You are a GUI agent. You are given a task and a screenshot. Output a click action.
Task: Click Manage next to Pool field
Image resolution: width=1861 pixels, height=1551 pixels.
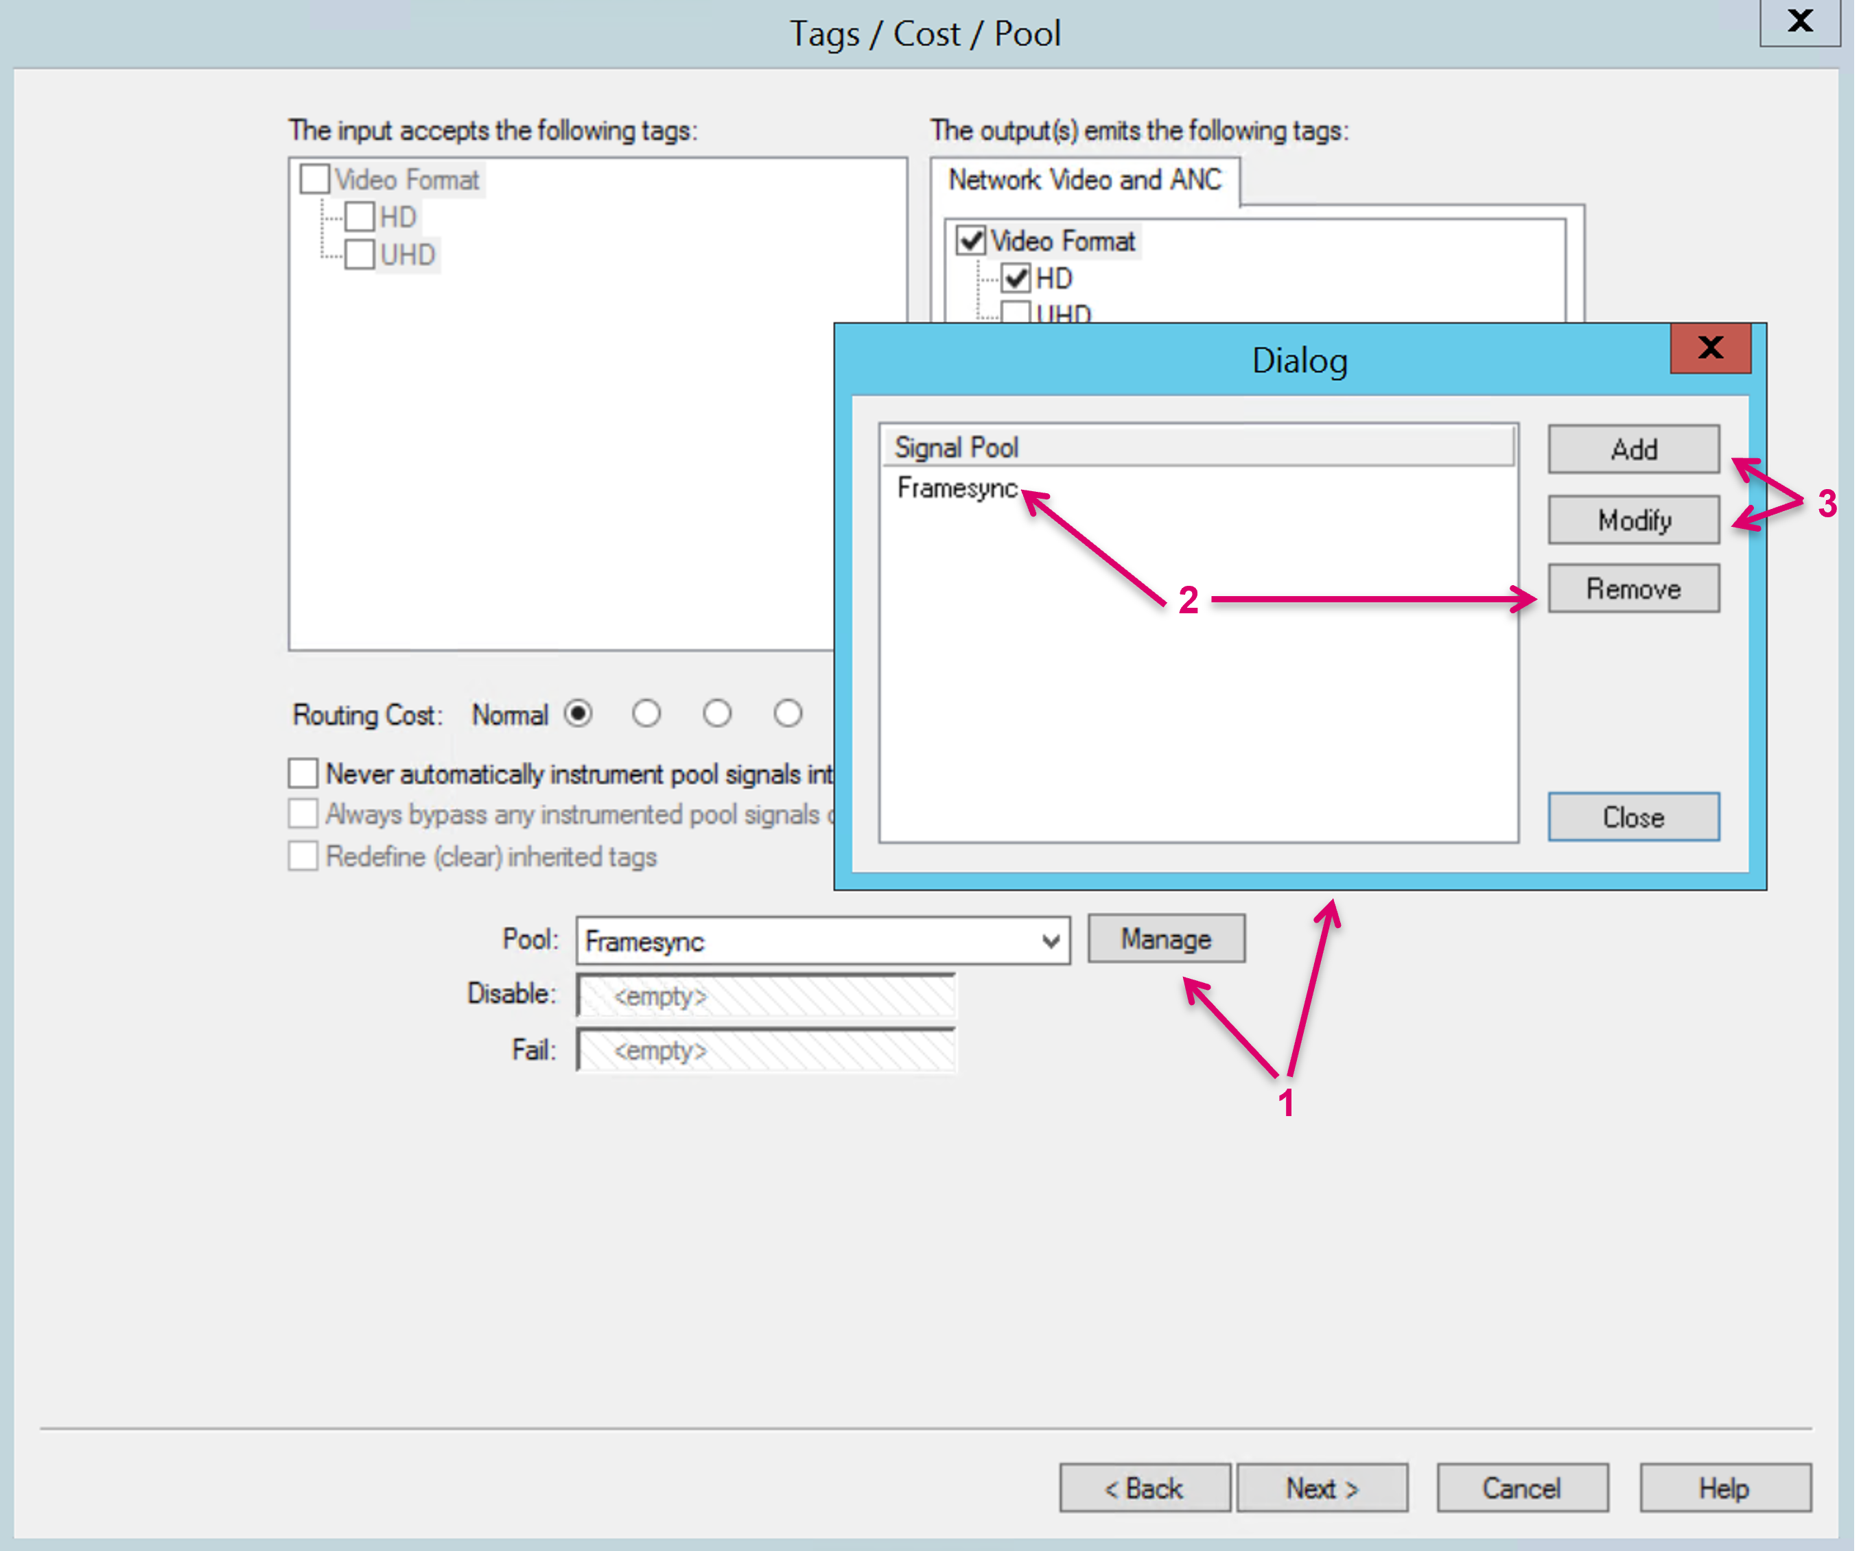tap(1165, 939)
